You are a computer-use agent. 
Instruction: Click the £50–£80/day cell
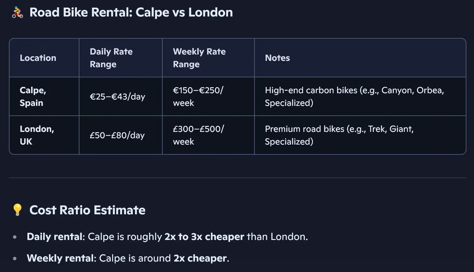point(117,135)
